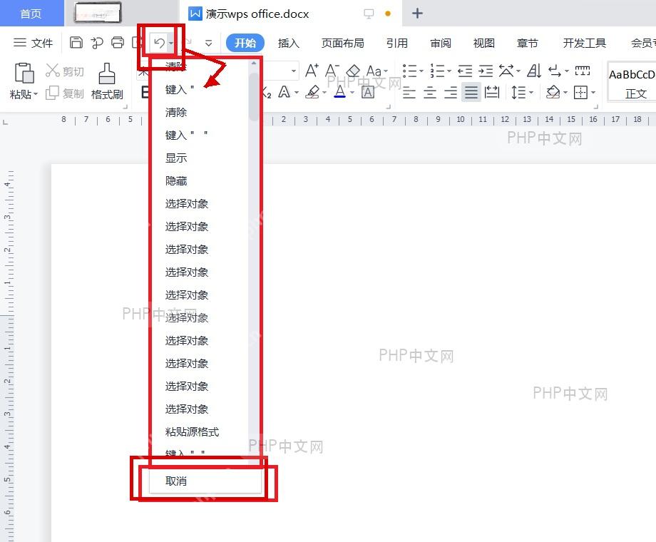Click the line spacing icon

point(519,92)
